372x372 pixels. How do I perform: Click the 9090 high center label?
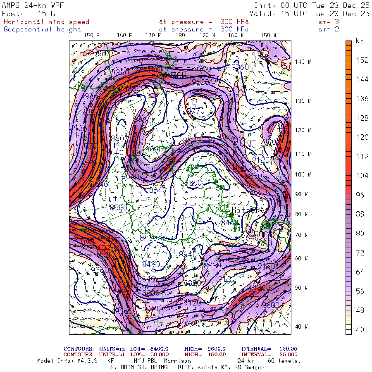pyautogui.click(x=155, y=149)
